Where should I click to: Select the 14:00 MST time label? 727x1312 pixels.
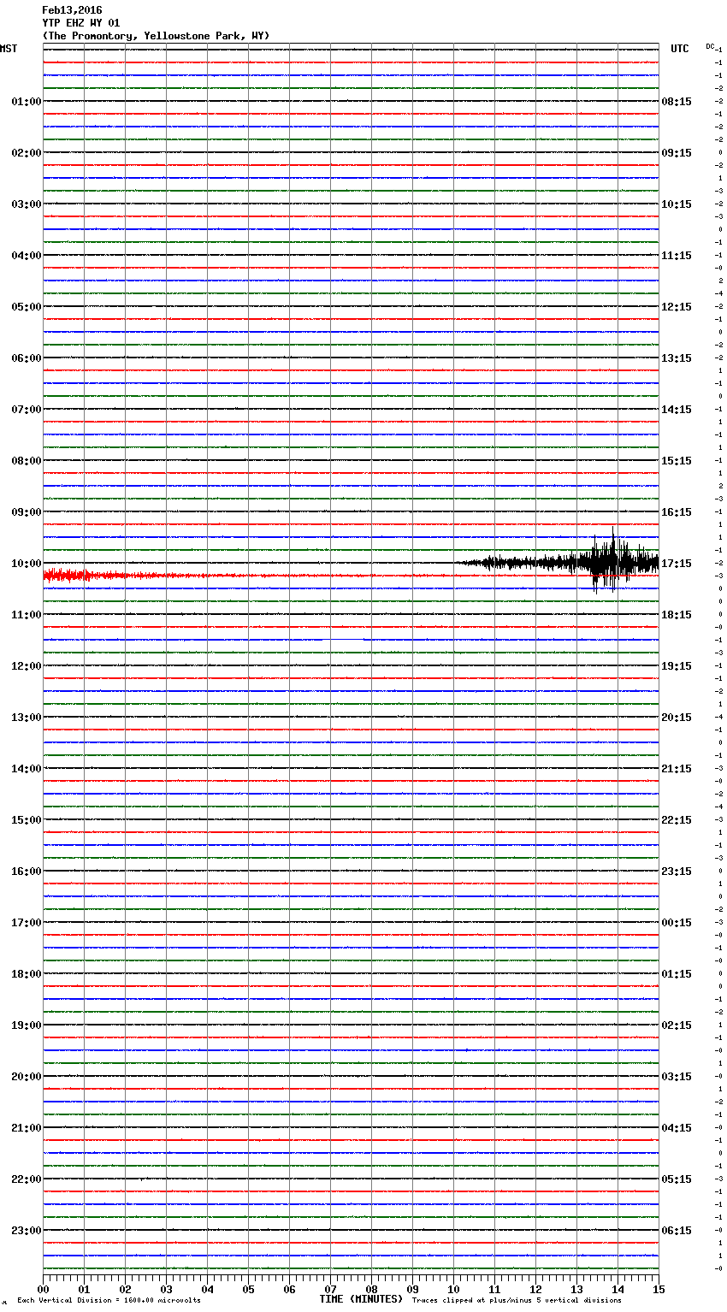click(26, 769)
